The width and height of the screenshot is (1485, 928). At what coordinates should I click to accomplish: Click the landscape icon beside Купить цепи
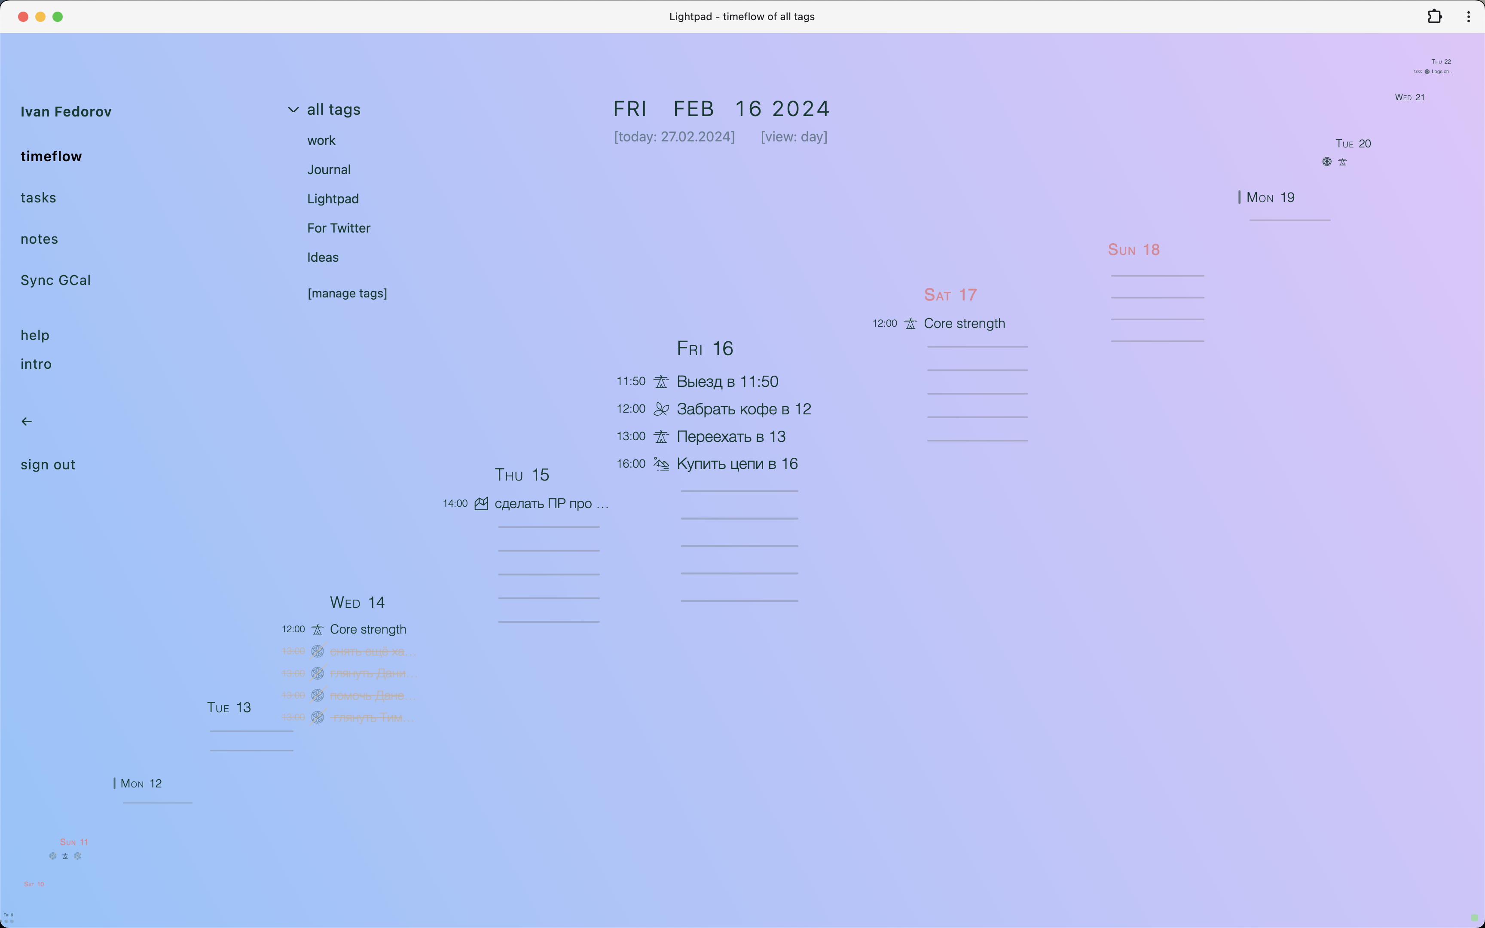[660, 464]
